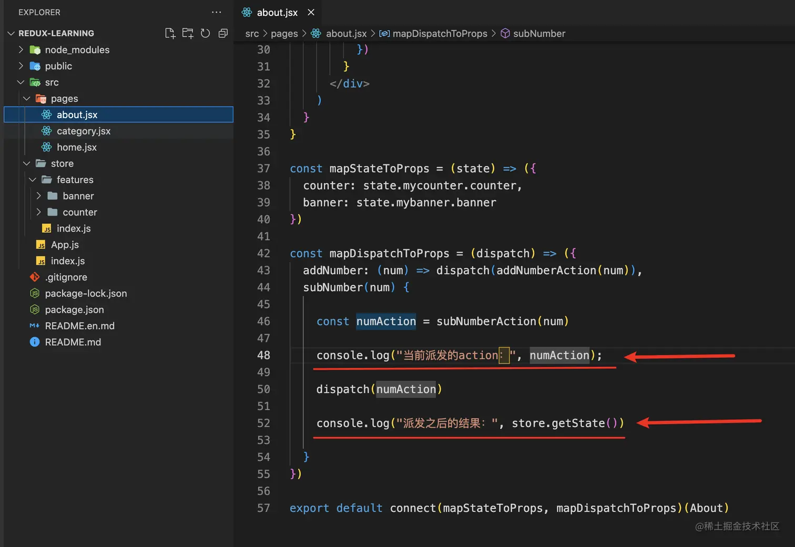Collapse the features folder chevron
Viewport: 795px width, 547px height.
coord(33,180)
